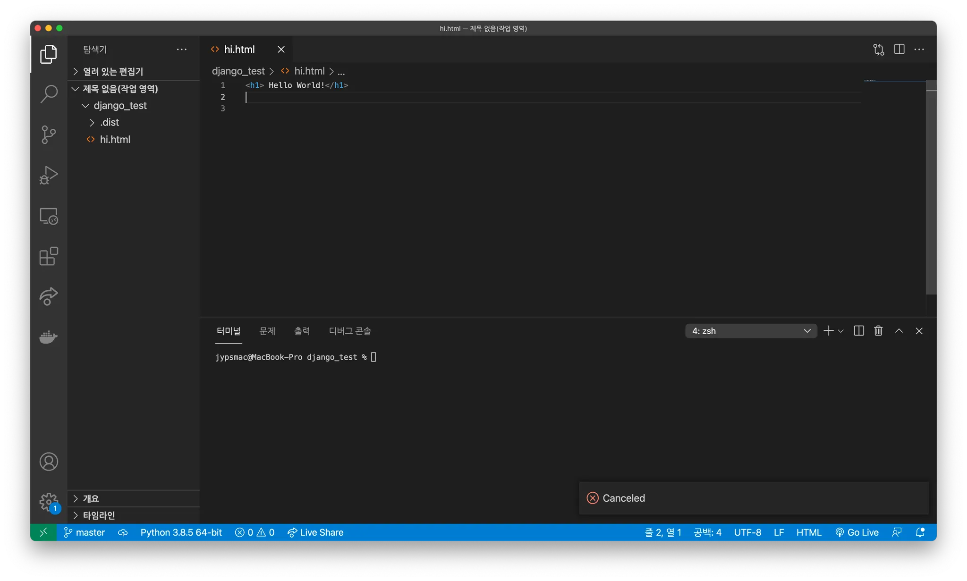
Task: Open hi.html in the explorer tree
Action: [115, 140]
